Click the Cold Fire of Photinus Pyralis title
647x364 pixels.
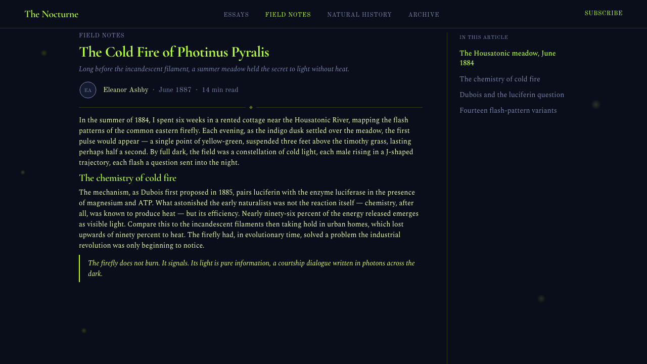click(174, 52)
